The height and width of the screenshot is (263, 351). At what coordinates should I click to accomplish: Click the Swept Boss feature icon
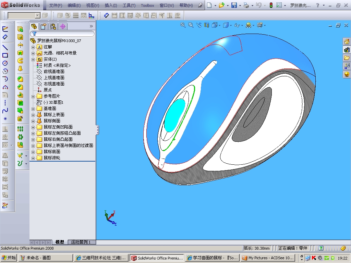20,61
